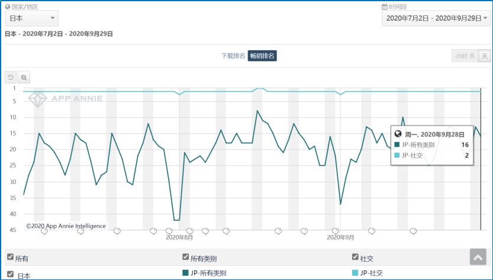This screenshot has height=280, width=493.
Task: Click the globe icon next to 国家/地区
Action: click(x=8, y=7)
